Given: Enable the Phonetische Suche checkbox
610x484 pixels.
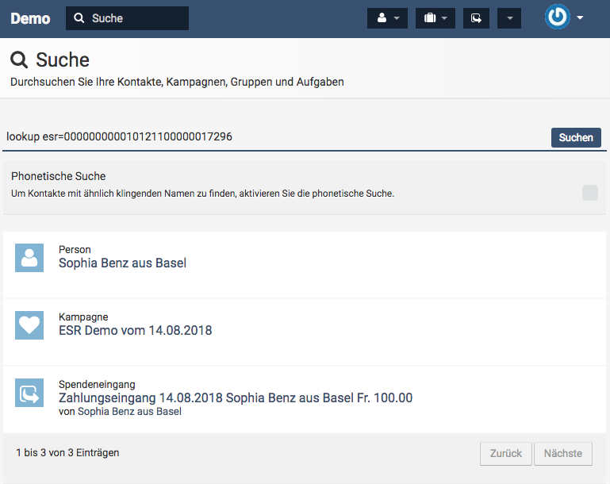Looking at the screenshot, I should tap(589, 193).
